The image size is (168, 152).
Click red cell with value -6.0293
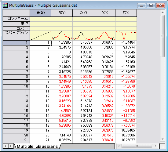(126, 121)
